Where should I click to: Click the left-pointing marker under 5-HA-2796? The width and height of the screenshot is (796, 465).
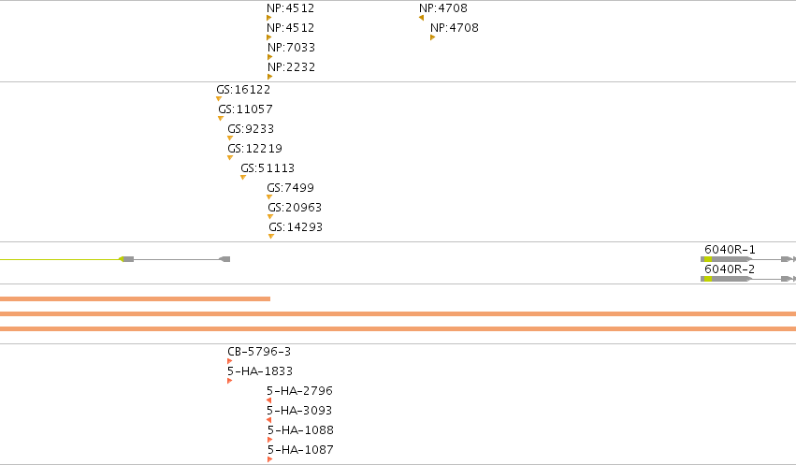click(269, 400)
